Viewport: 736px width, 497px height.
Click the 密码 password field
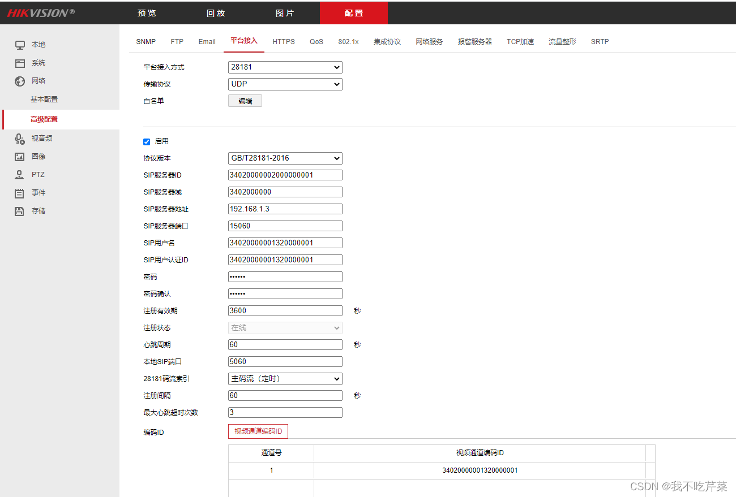pos(285,277)
